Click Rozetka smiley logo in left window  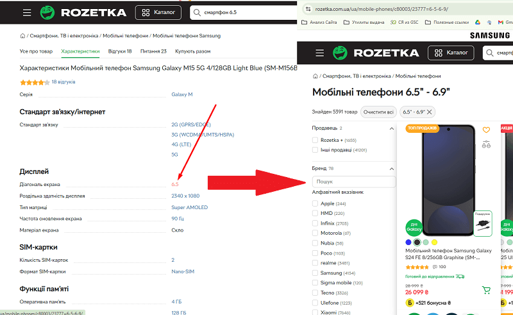pos(47,13)
